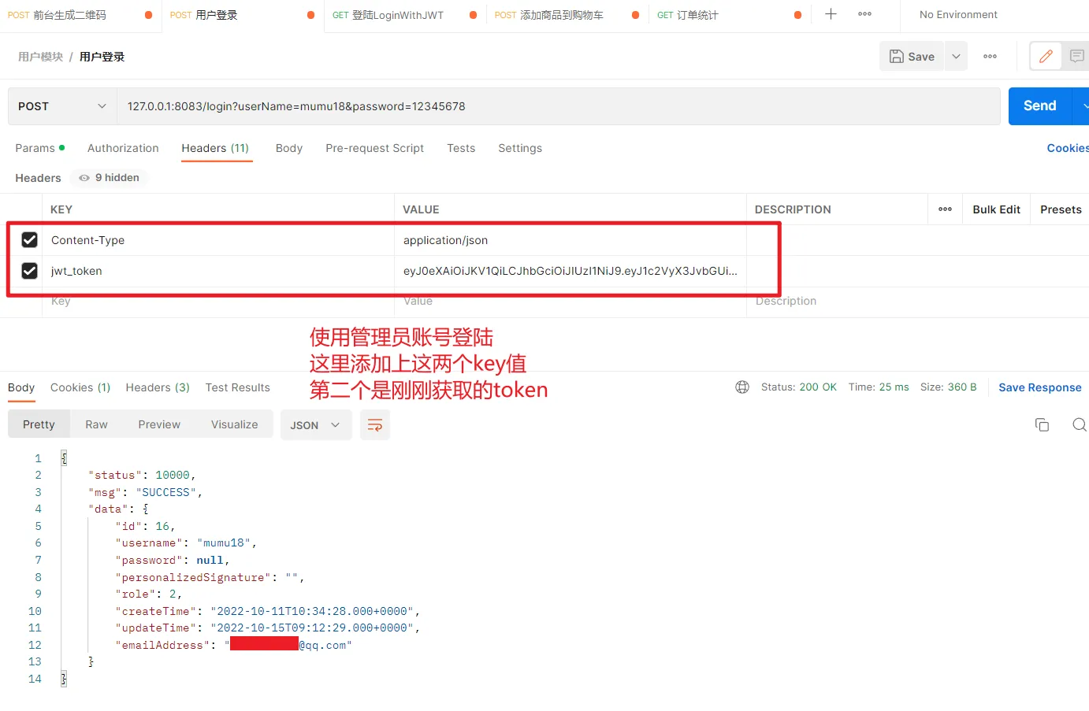Navigate to 用户模块 collection breadcrumb
The image size is (1089, 711).
coord(40,57)
